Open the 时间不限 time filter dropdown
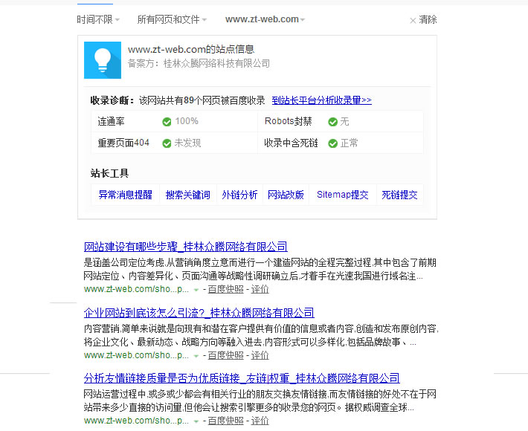Image resolution: width=528 pixels, height=431 pixels. [x=98, y=19]
